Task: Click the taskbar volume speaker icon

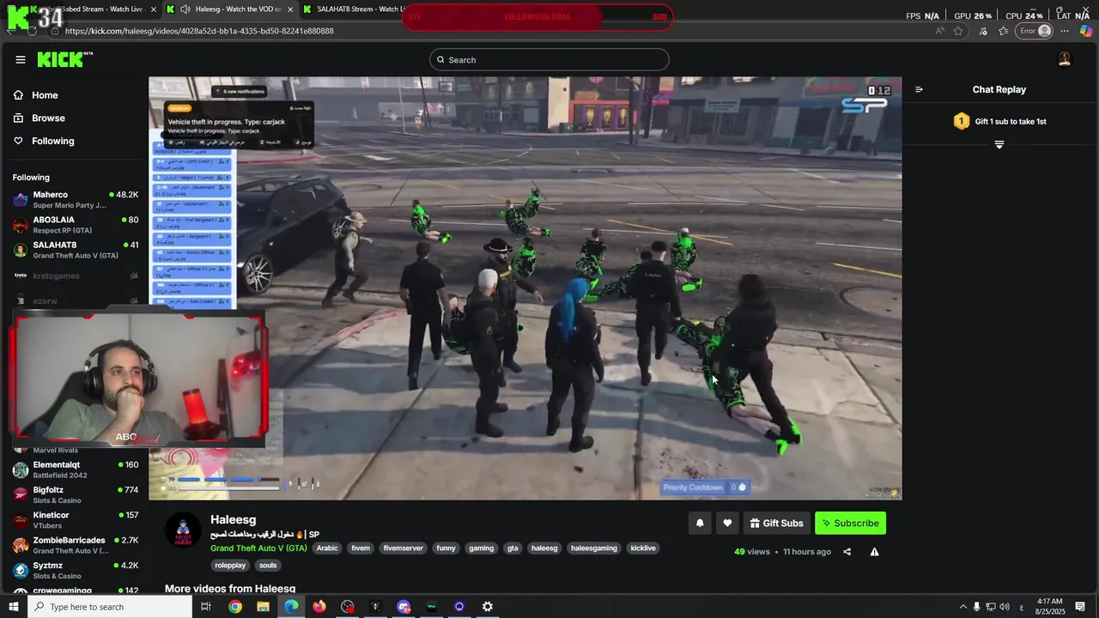Action: click(1005, 607)
